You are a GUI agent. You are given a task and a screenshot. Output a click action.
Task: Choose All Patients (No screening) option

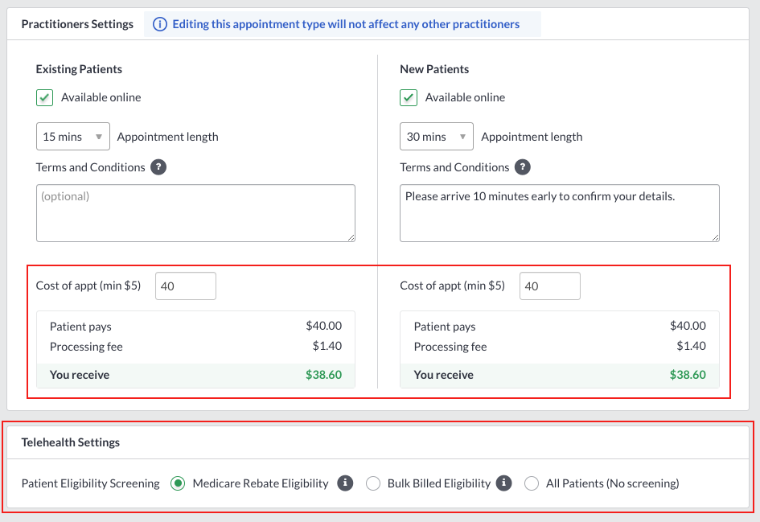coord(532,483)
